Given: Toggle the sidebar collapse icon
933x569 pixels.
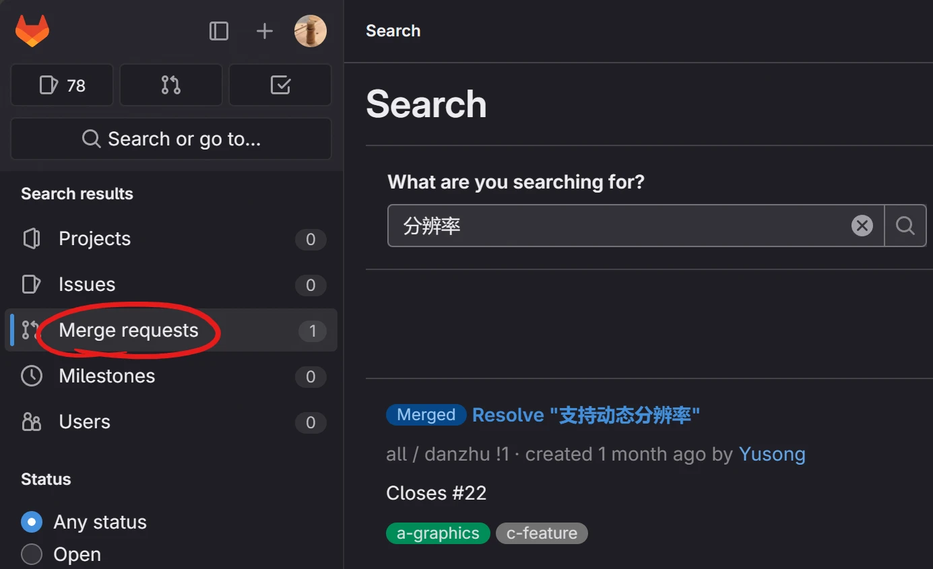Looking at the screenshot, I should pyautogui.click(x=219, y=31).
